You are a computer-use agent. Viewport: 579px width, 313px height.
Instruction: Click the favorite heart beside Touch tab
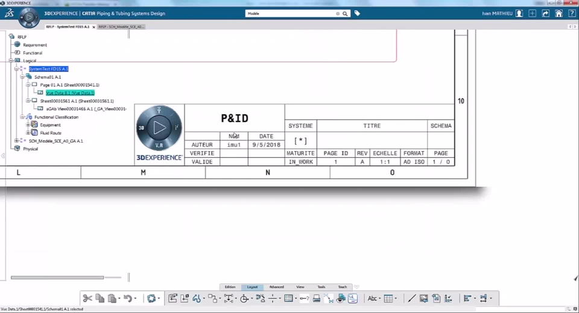click(356, 287)
